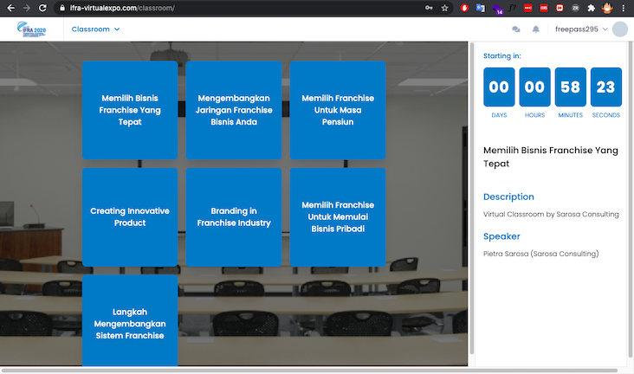Open the Google Translate extension
Image resolution: width=634 pixels, height=374 pixels.
pos(482,8)
